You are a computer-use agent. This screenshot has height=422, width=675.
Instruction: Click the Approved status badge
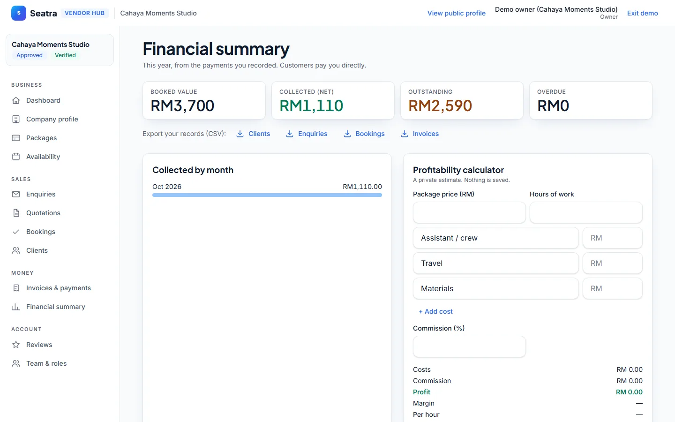(30, 55)
